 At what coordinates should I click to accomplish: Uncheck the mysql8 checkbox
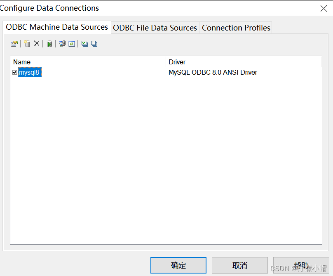point(15,73)
